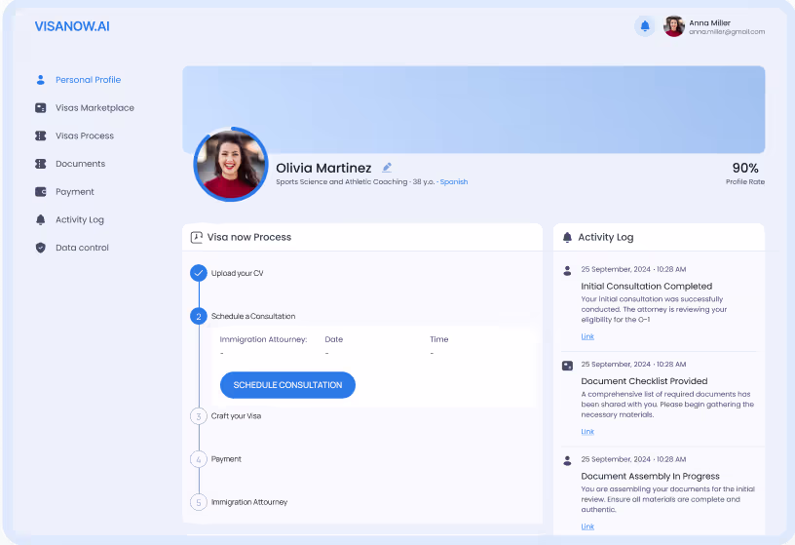The width and height of the screenshot is (795, 545).
Task: Click person icon beside Document Assembly In Progress
Action: pyautogui.click(x=567, y=460)
